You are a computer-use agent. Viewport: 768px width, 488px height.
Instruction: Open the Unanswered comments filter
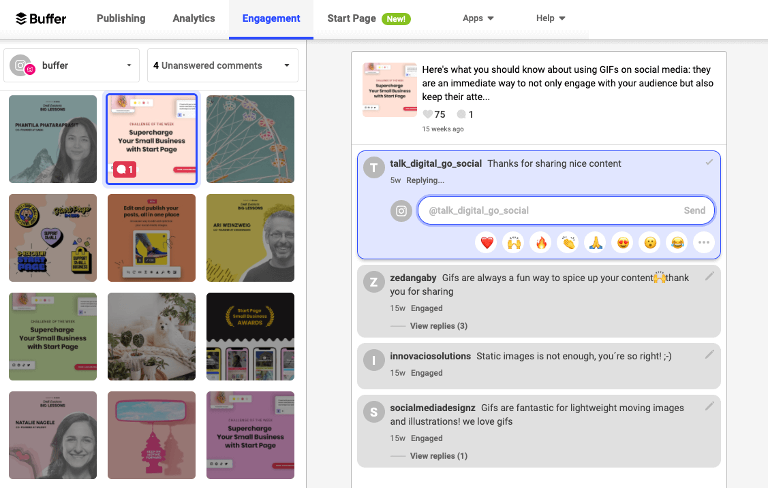(223, 65)
